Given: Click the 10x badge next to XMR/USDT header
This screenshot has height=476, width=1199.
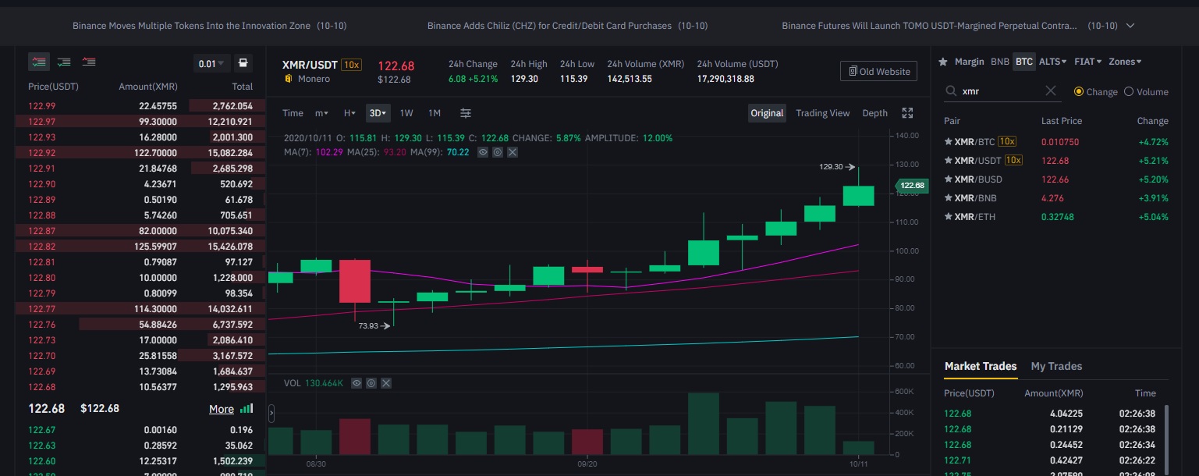Looking at the screenshot, I should tap(351, 64).
